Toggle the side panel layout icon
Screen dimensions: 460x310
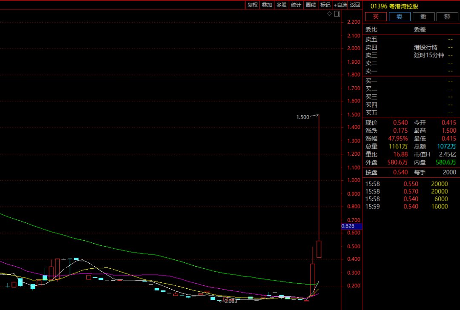(337, 14)
